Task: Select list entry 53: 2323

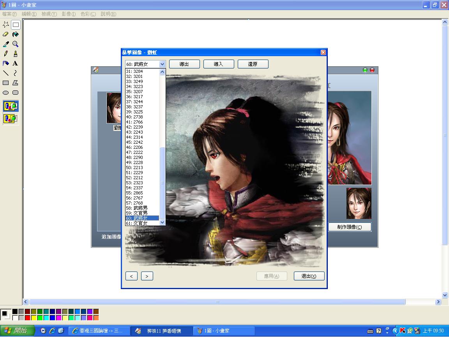Action: (142, 183)
